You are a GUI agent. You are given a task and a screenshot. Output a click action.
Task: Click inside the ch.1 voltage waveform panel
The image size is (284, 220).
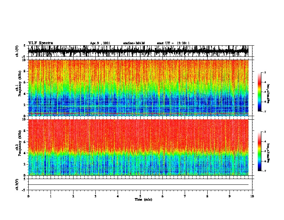coord(140,51)
